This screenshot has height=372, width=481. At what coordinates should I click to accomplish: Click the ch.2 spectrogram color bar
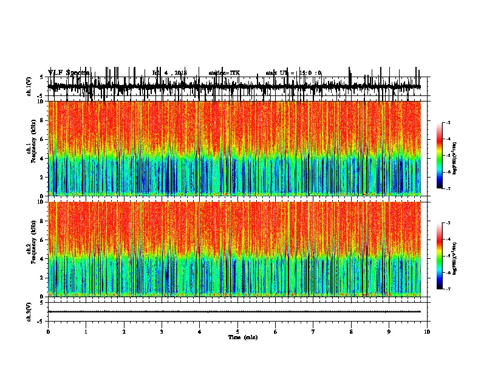point(440,256)
